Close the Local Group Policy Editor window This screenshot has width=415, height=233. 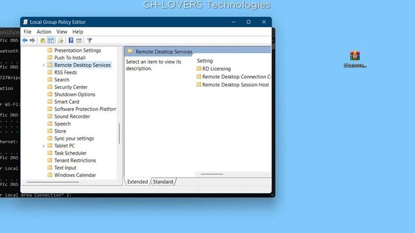pyautogui.click(x=264, y=22)
